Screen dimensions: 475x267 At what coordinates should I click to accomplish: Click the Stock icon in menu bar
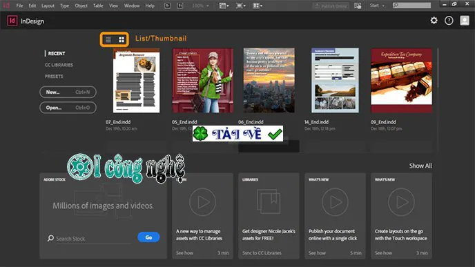click(x=180, y=6)
